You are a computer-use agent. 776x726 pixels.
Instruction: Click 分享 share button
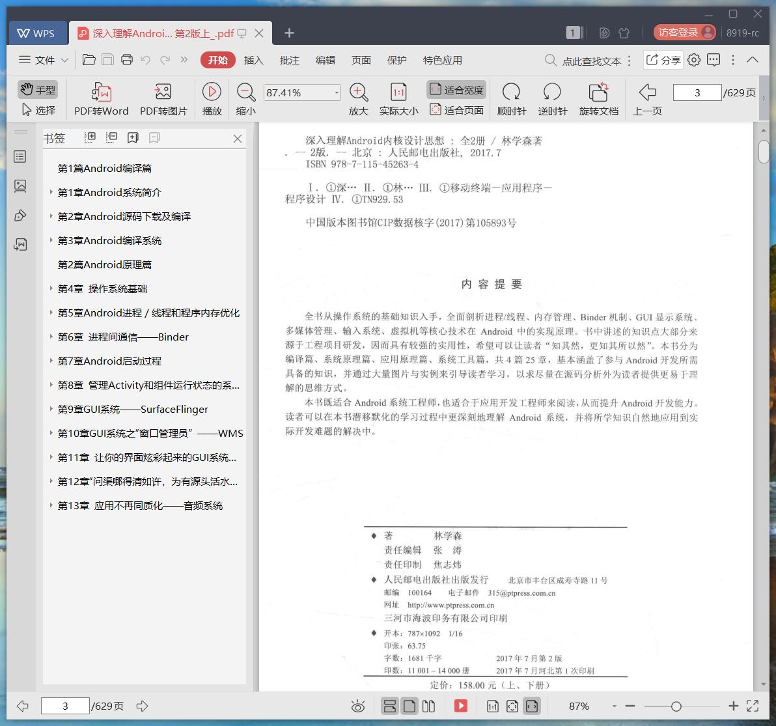(x=663, y=60)
